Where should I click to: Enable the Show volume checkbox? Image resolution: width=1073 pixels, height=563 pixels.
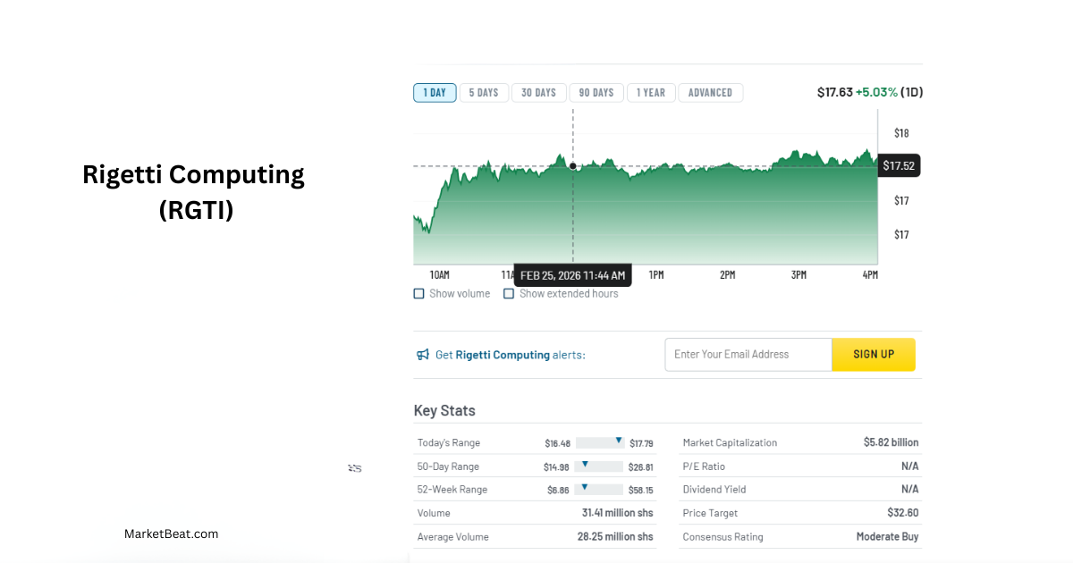418,294
